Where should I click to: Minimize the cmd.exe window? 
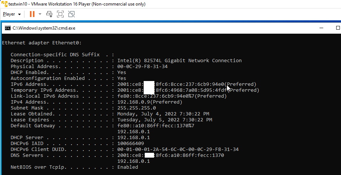click(x=321, y=28)
